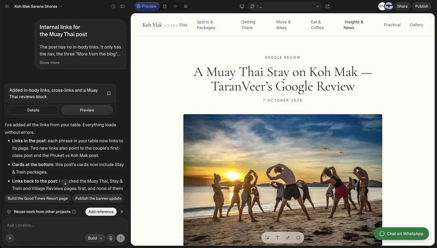Click the Publish button

point(422,6)
